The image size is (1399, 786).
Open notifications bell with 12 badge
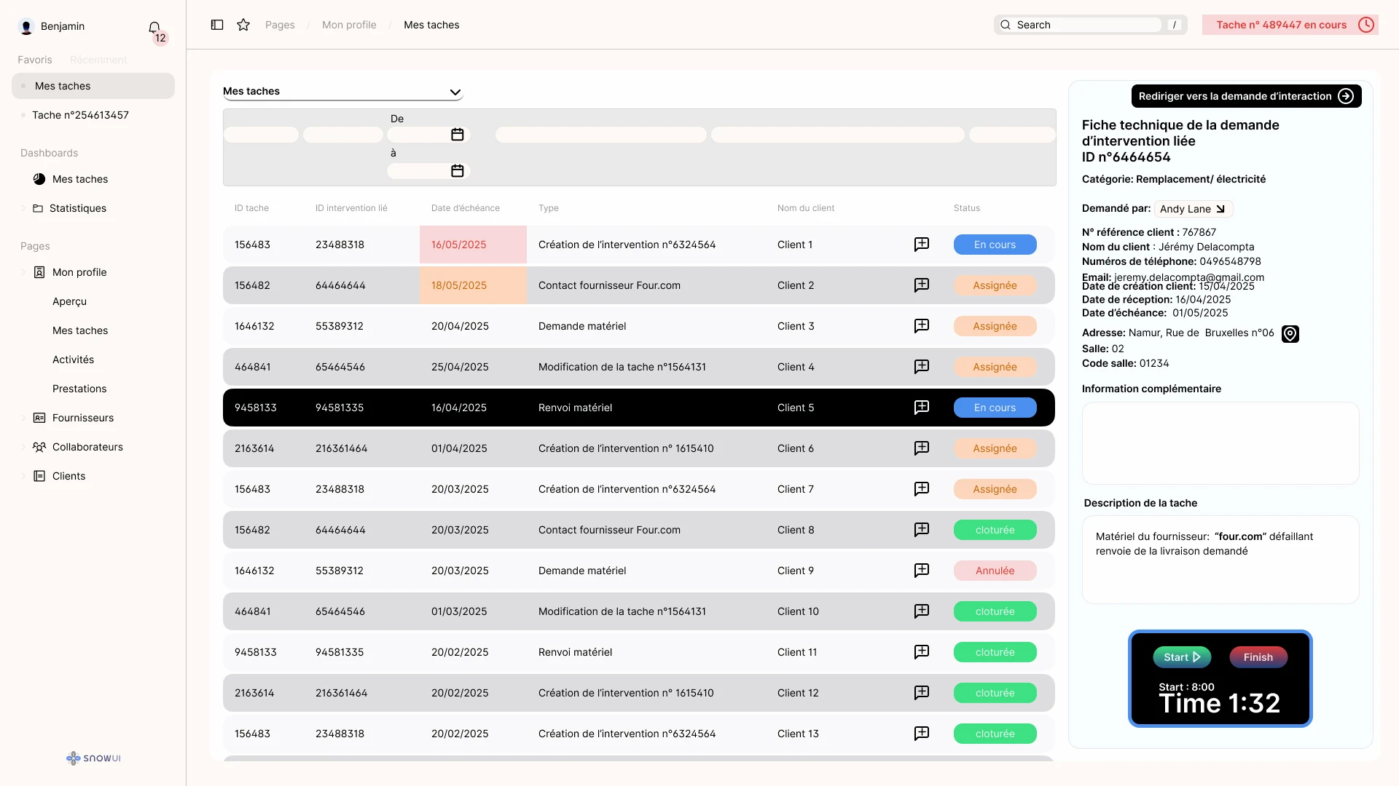154,28
